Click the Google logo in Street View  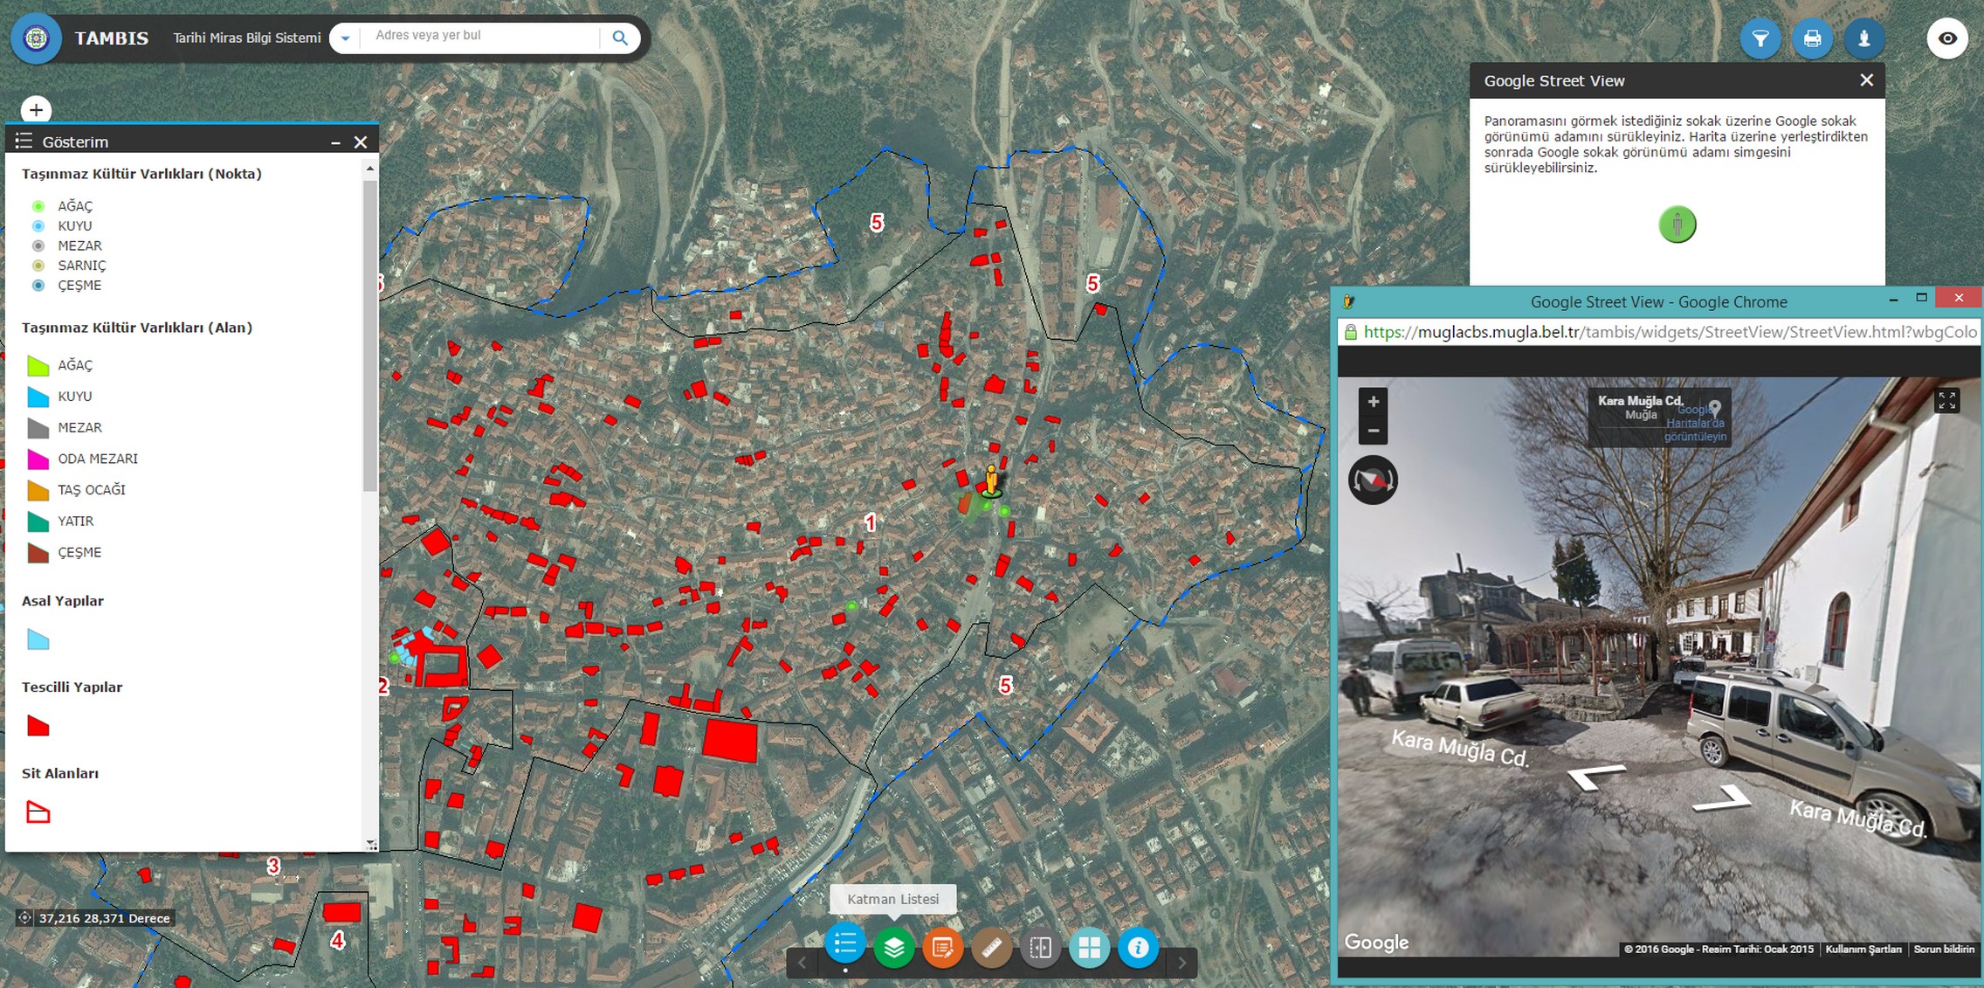pos(1376,942)
